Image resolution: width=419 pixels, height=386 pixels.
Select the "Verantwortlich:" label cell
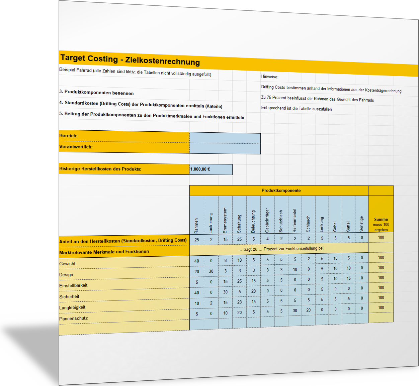(x=124, y=147)
